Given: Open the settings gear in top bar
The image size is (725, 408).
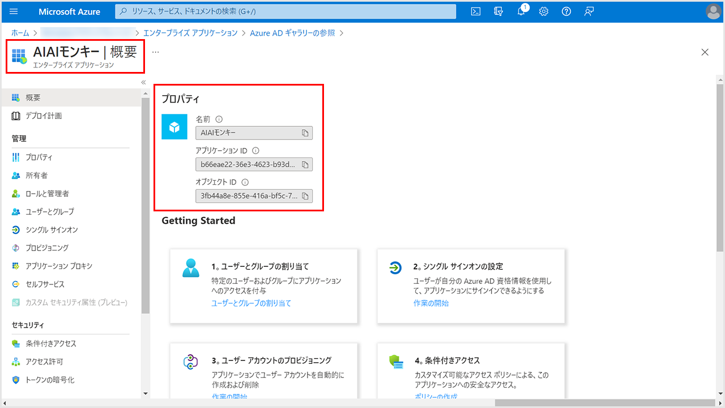Looking at the screenshot, I should point(544,11).
